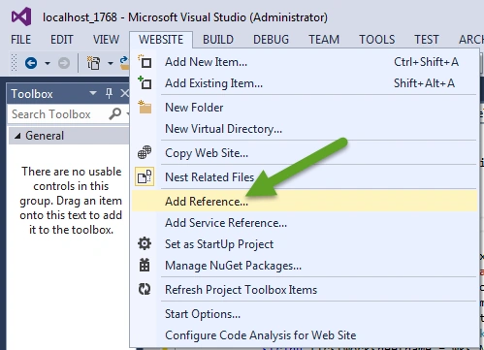Screen dimensions: 484x350
Task: Open the FILE menu
Action: click(20, 40)
